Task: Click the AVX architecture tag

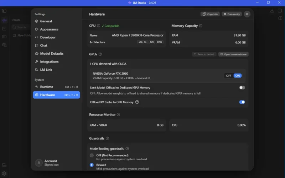Action: pyautogui.click(x=152, y=42)
